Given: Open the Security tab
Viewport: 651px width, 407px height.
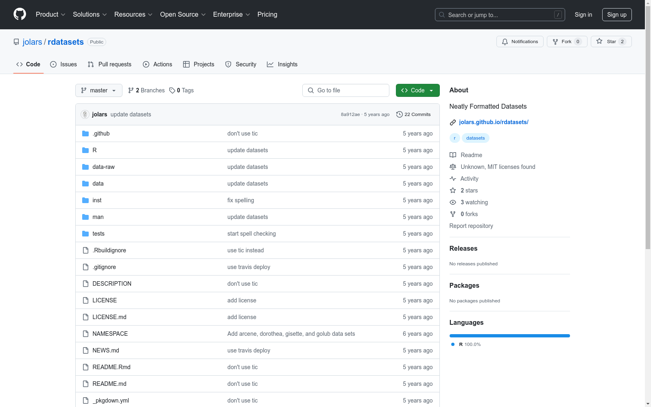Looking at the screenshot, I should point(241,64).
